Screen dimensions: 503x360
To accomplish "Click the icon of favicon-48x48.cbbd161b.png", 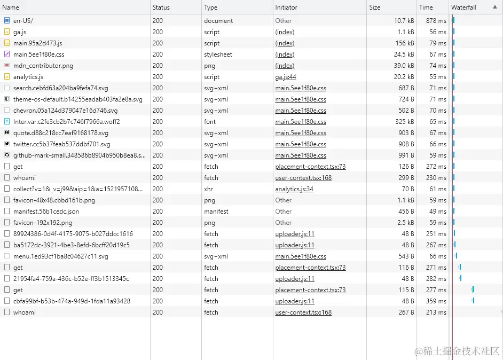I will [x=7, y=200].
